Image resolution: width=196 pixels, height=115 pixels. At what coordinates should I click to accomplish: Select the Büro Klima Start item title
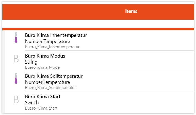[43, 97]
